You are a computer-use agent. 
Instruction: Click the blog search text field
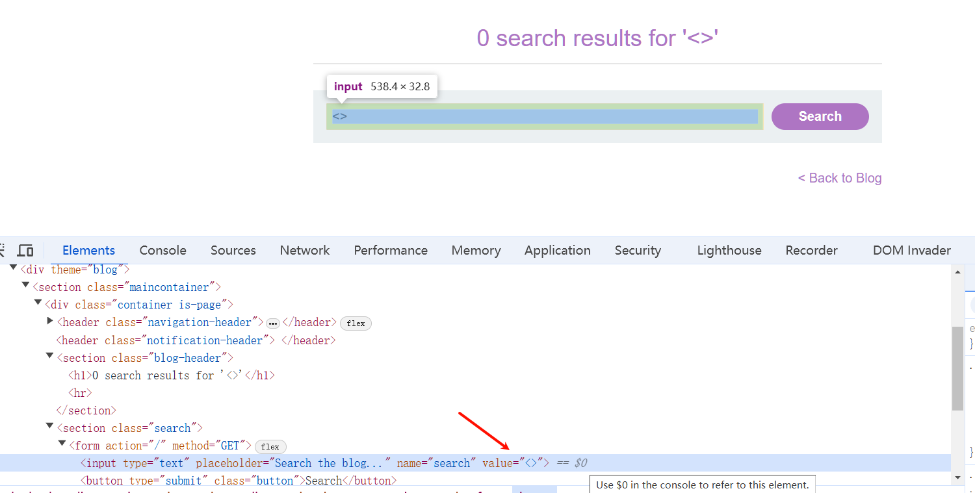pos(545,117)
